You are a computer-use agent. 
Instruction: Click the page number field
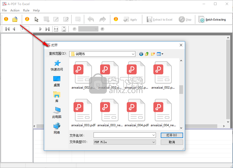pyautogui.click(x=25, y=29)
